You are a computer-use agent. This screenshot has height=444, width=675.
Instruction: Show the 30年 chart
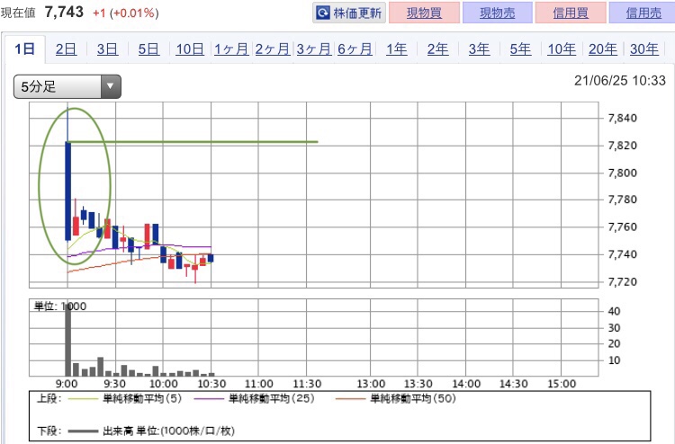644,49
